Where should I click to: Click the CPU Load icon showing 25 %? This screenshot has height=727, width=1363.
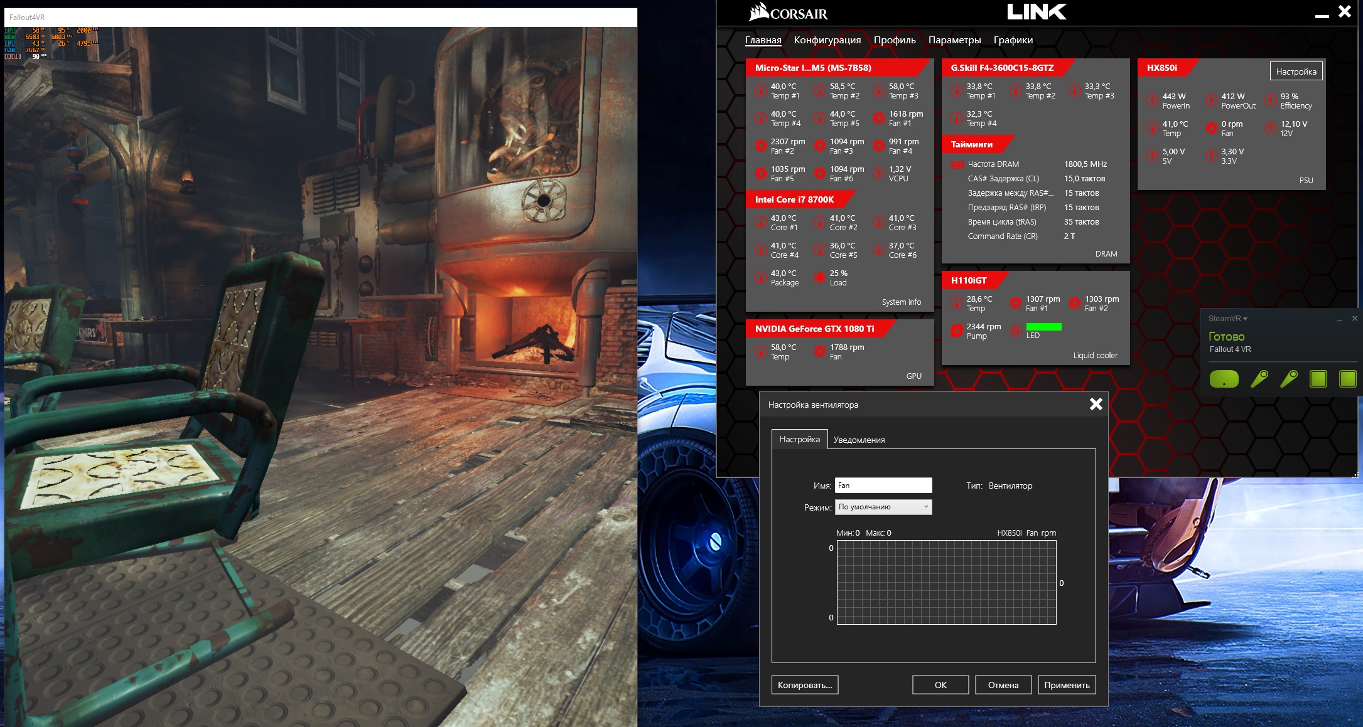coord(819,277)
